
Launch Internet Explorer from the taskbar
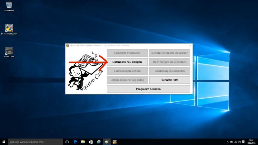coord(99,142)
